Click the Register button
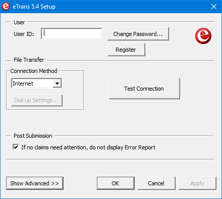Image resolution: width=222 pixels, height=199 pixels. click(126, 50)
